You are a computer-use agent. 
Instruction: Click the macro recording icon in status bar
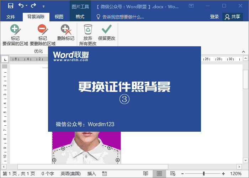click(104, 174)
